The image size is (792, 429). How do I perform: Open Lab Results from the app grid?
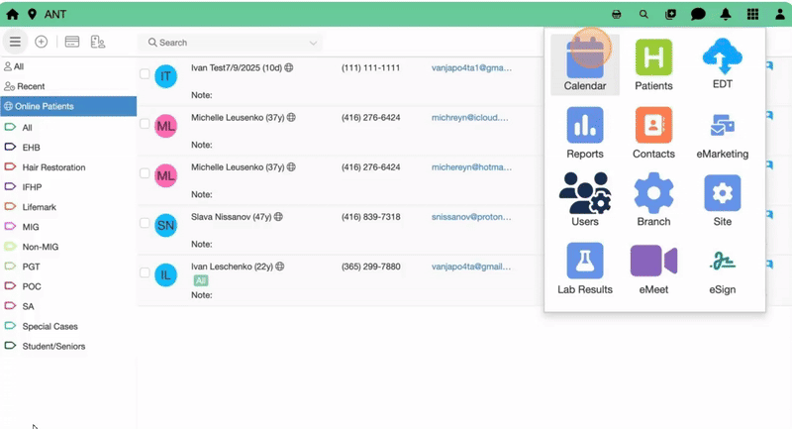[x=585, y=268]
